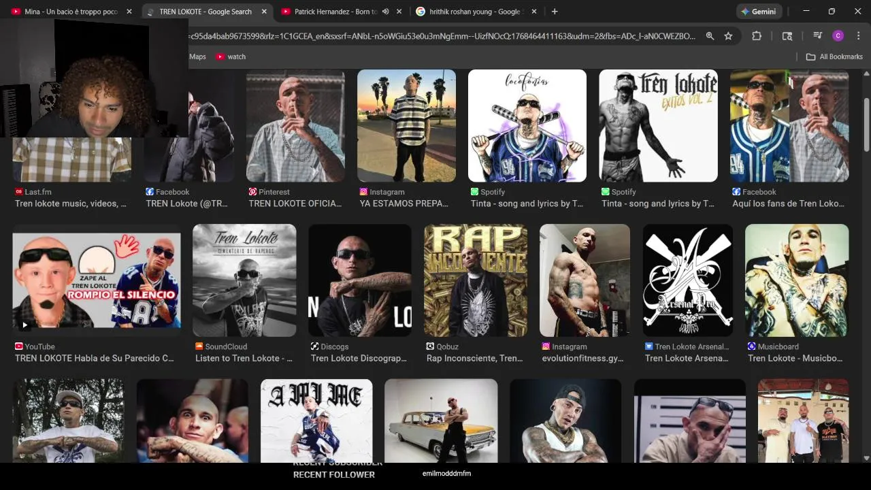
Task: Open Chrome three-dot menu
Action: click(x=858, y=36)
